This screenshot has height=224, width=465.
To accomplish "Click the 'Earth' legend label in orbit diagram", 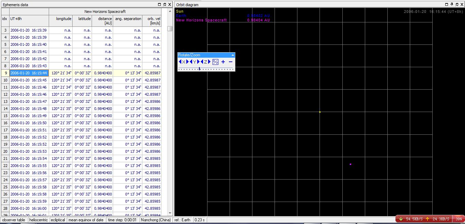I will point(181,16).
